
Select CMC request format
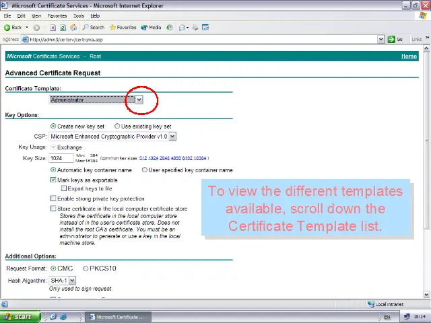point(53,268)
